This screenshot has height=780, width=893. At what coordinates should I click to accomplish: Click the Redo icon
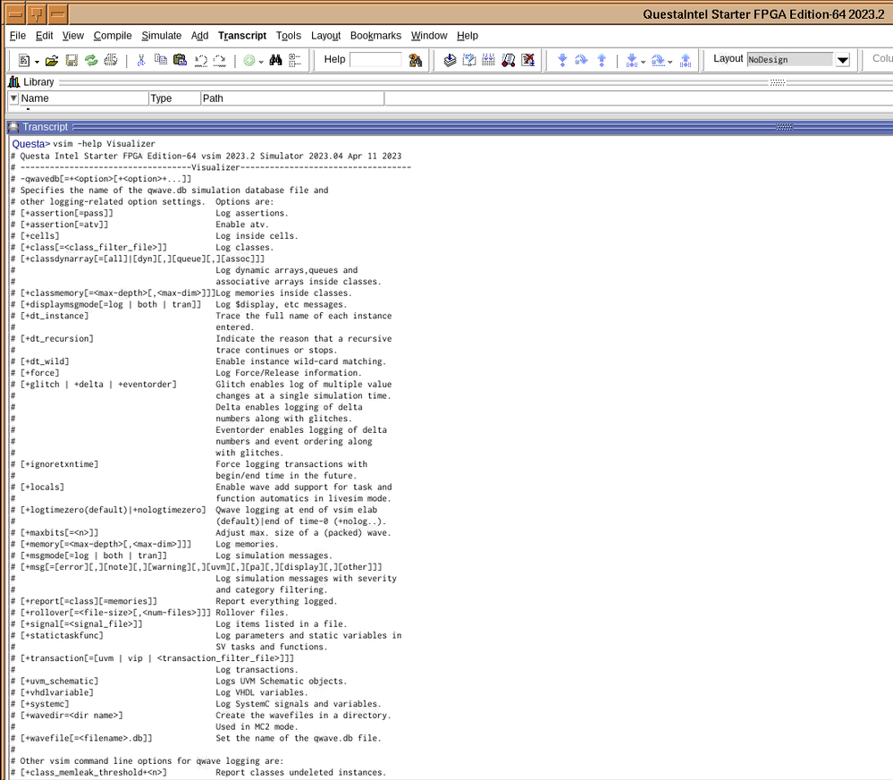click(220, 60)
